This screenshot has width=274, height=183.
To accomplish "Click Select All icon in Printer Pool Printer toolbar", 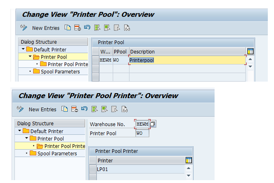I will [94, 109].
